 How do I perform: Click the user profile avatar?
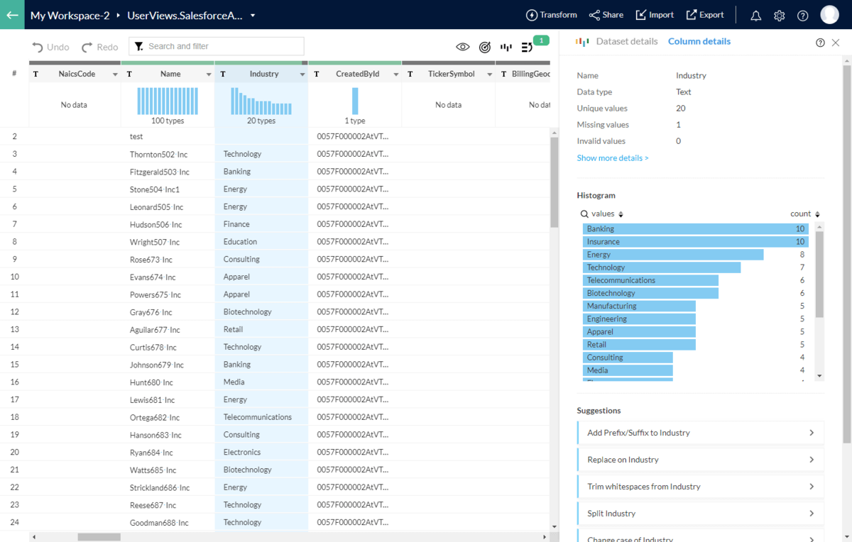pyautogui.click(x=829, y=15)
